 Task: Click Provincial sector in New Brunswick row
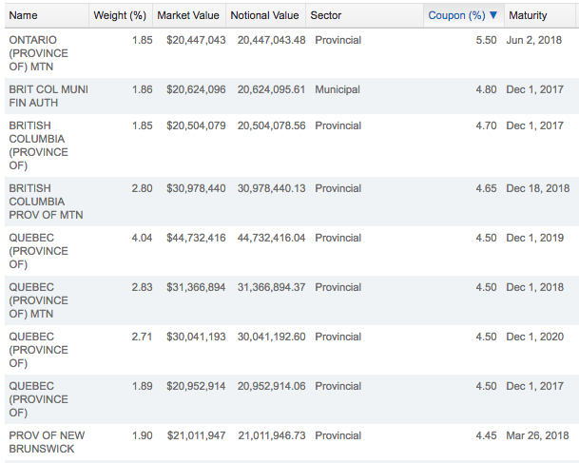(x=338, y=435)
